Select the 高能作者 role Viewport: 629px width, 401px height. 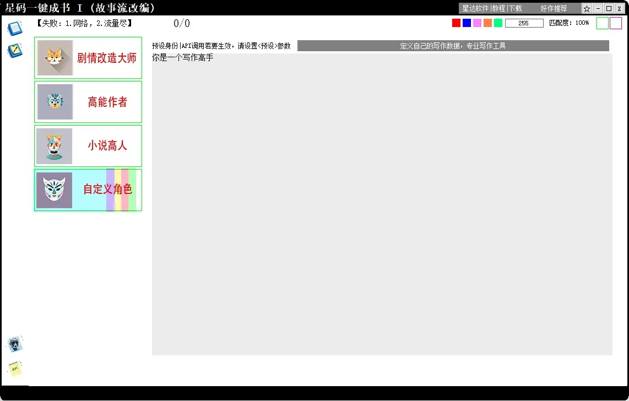[107, 102]
